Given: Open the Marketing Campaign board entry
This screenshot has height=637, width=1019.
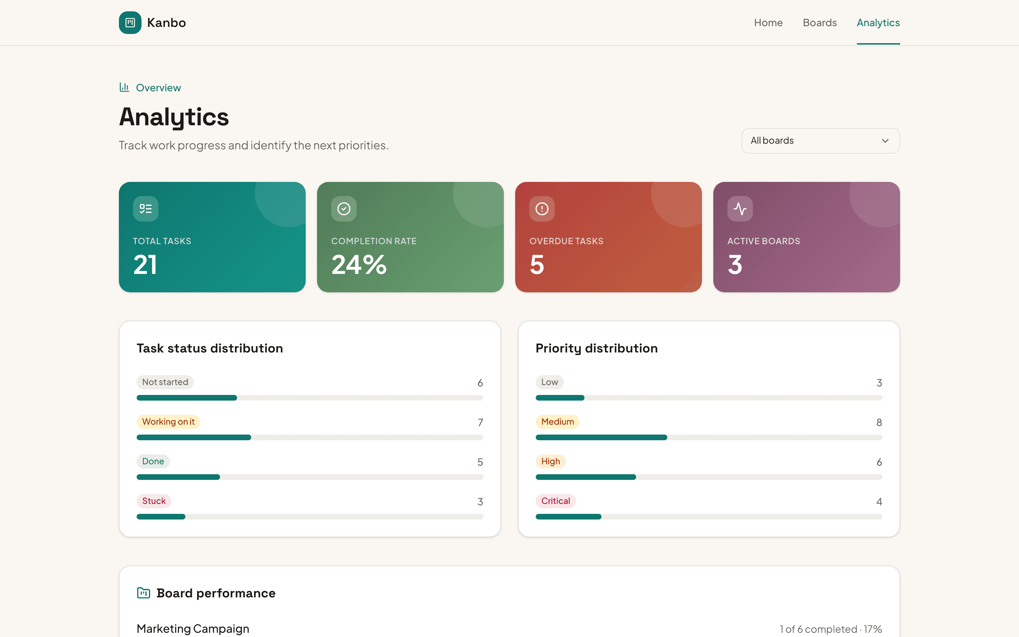Looking at the screenshot, I should [193, 629].
